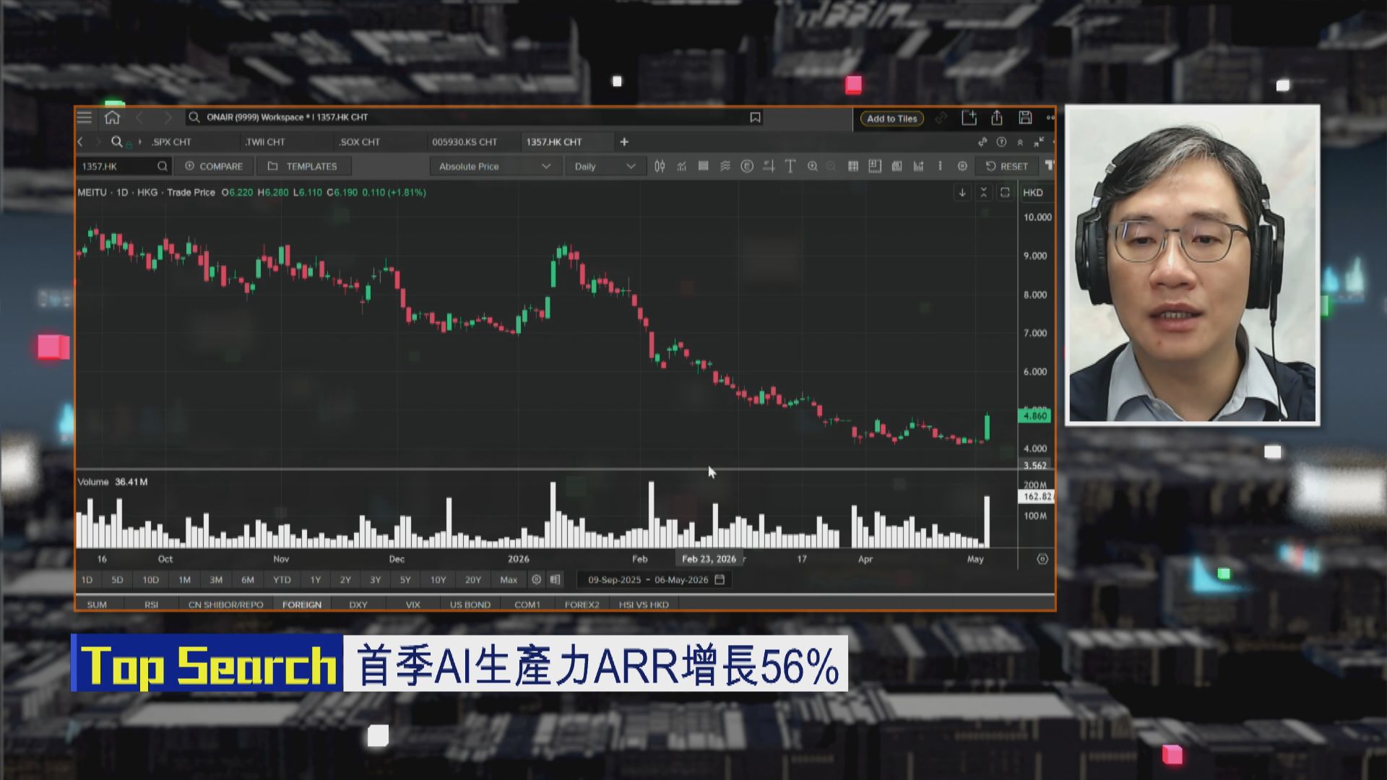Select the HKD currency label
1387x780 pixels.
(x=1033, y=193)
